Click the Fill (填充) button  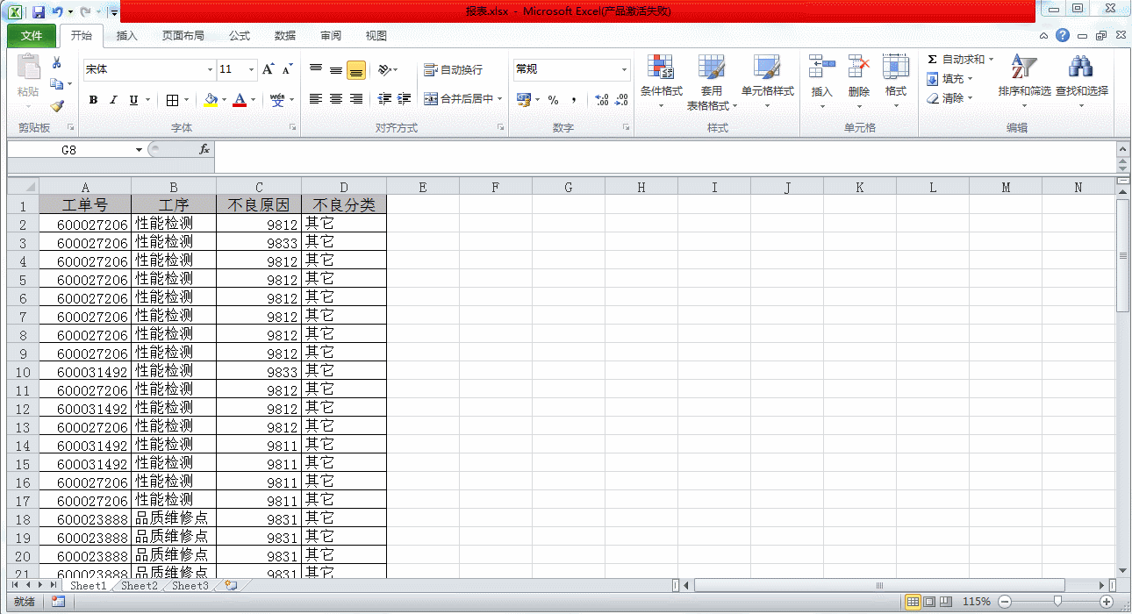tap(951, 79)
